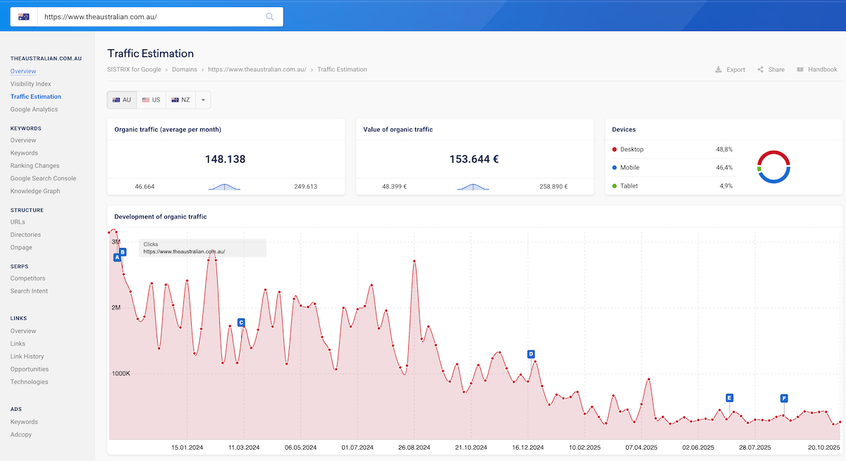Click the Share icon
Viewport: 846px width, 461px height.
pyautogui.click(x=761, y=70)
